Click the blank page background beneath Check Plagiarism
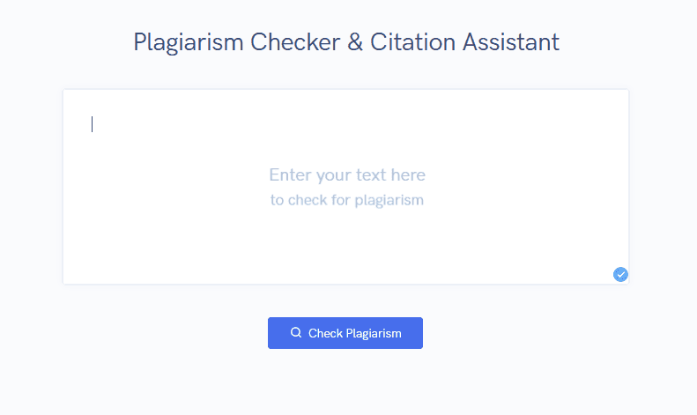Screen dimensions: 697x415 345,382
